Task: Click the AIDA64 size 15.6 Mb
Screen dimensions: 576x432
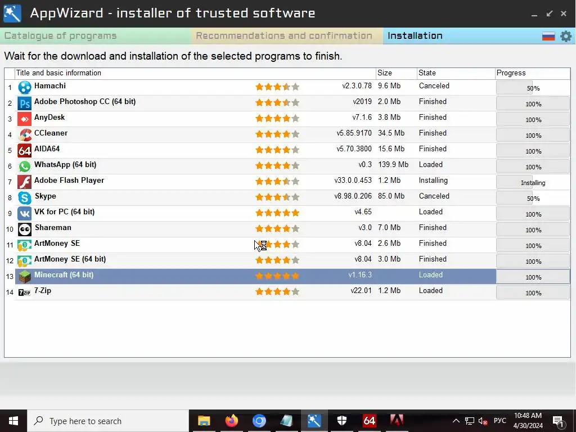Action: [391, 148]
